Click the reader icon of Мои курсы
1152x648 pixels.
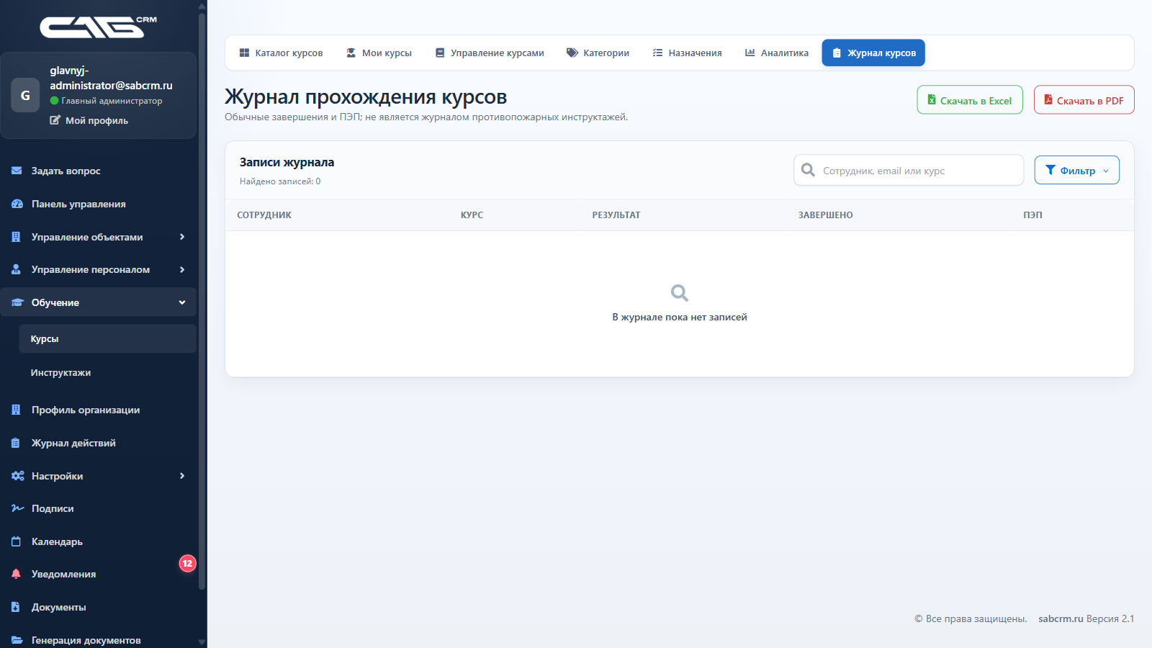pos(351,53)
